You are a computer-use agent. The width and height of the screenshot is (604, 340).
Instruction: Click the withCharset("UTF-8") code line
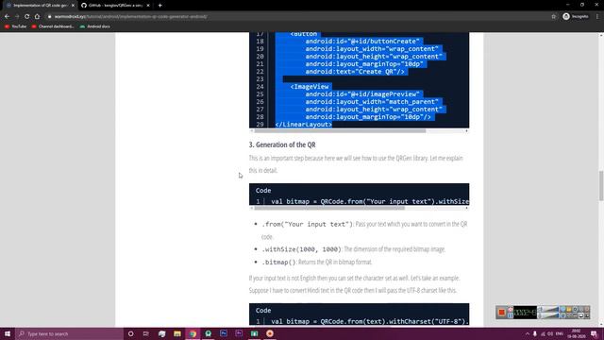pyautogui.click(x=370, y=321)
